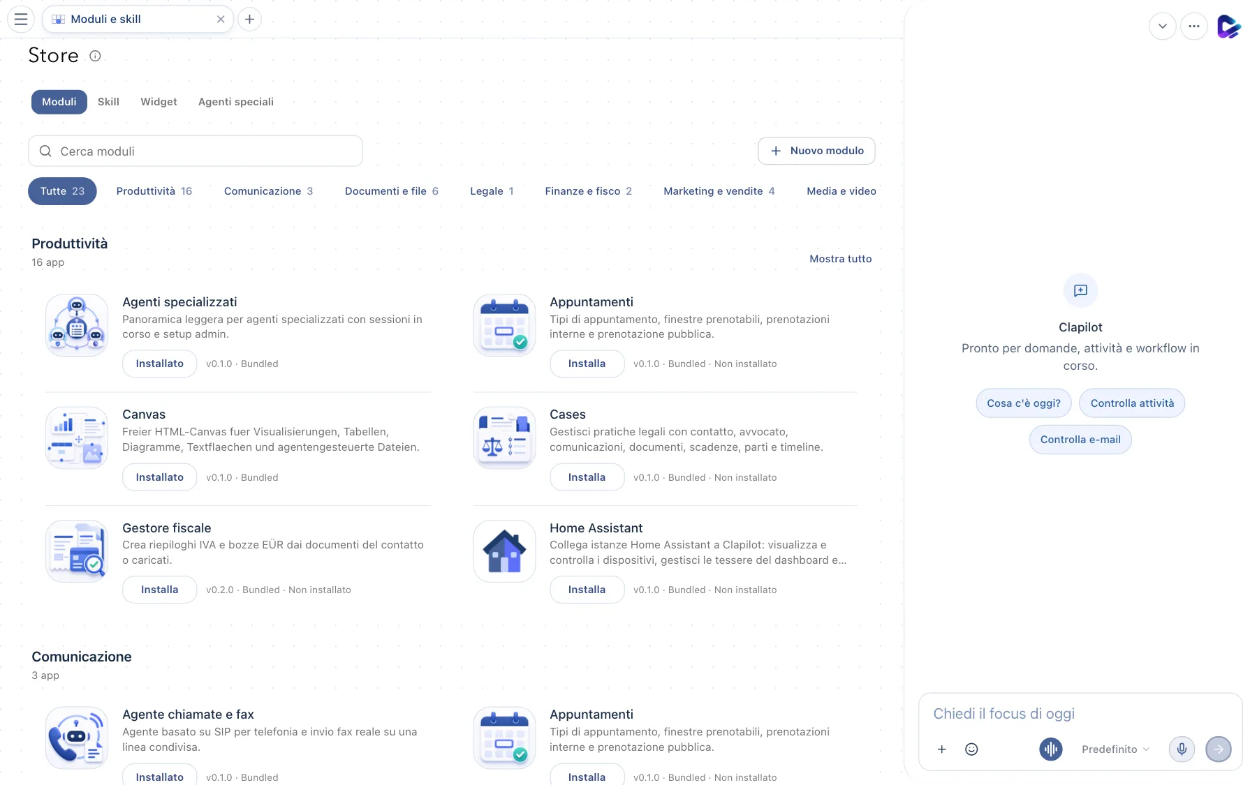Click Mostra tutto link for Produttività
The image size is (1257, 785).
click(840, 259)
